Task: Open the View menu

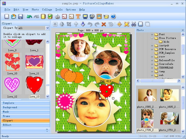Action: [25, 10]
